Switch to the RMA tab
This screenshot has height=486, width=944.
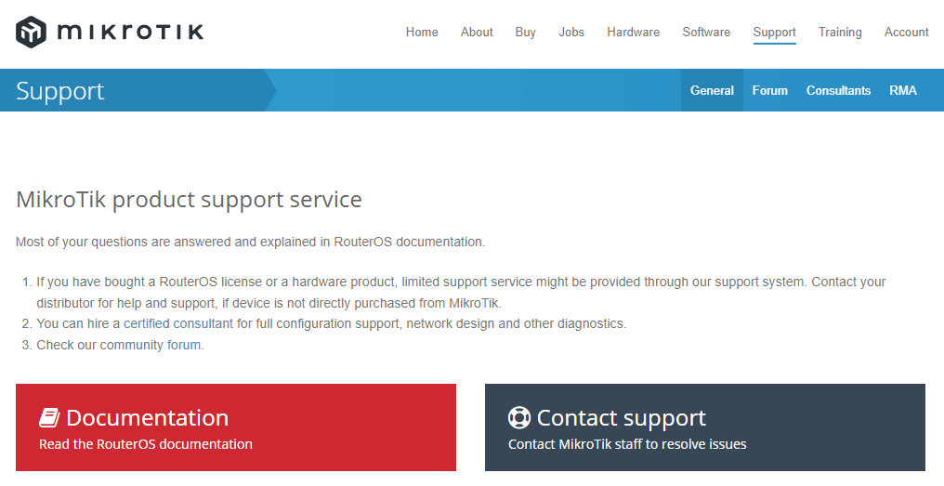tap(902, 90)
